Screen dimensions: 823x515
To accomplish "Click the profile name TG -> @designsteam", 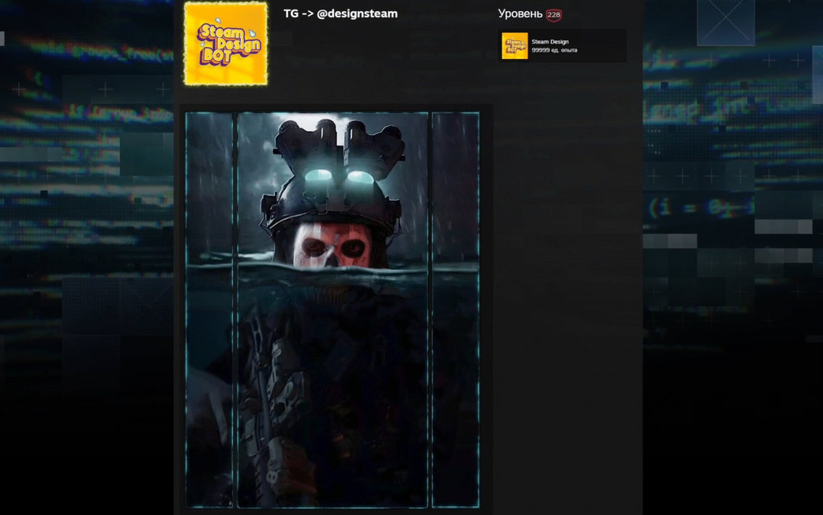I will (340, 14).
